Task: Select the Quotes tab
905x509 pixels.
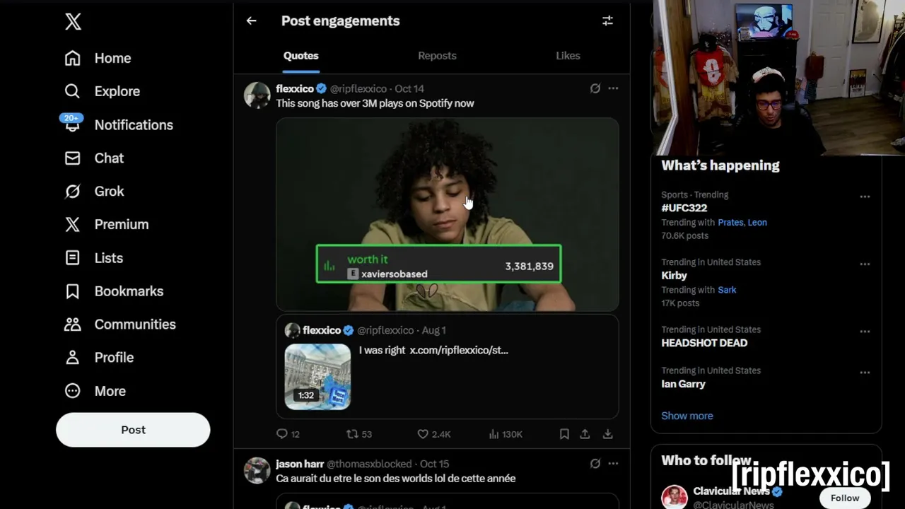Action: pyautogui.click(x=301, y=56)
